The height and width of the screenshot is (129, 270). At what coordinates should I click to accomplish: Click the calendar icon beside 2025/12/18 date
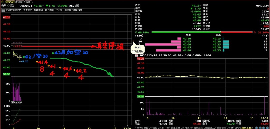136,56
